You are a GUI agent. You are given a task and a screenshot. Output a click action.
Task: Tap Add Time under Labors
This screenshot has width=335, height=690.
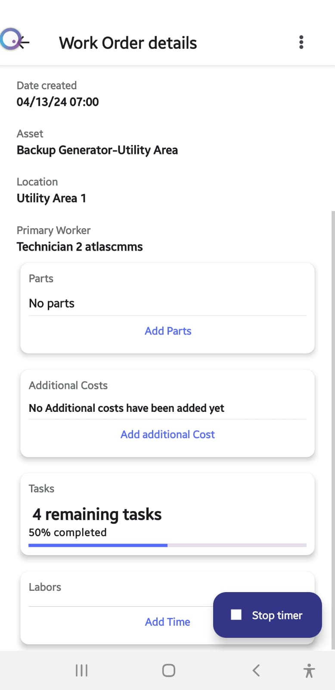pyautogui.click(x=167, y=622)
